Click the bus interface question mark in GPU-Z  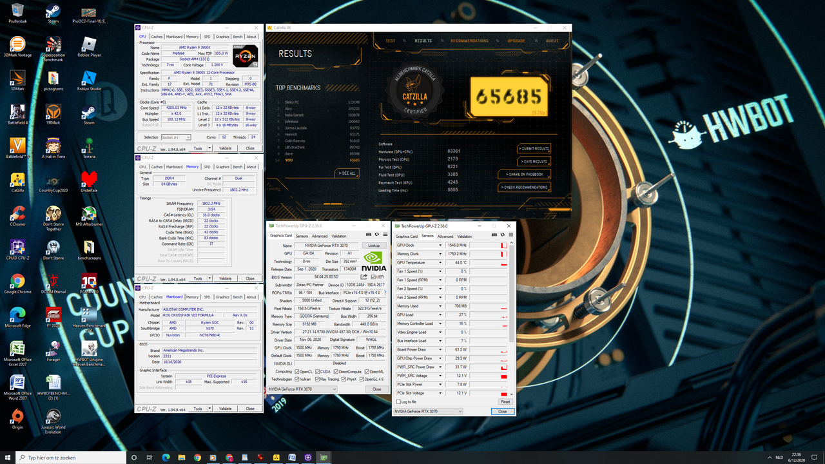pos(385,293)
